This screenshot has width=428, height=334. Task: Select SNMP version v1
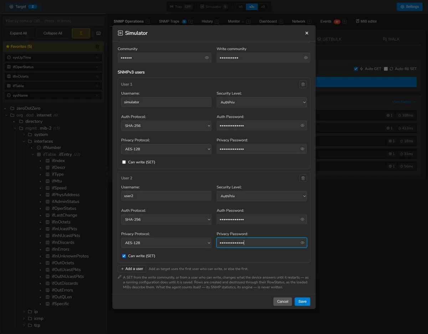click(241, 7)
